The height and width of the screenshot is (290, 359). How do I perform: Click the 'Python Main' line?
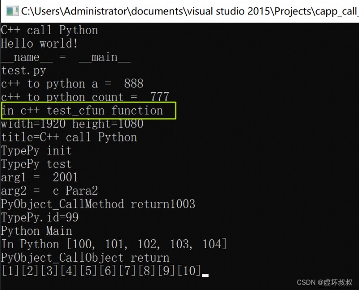click(36, 231)
